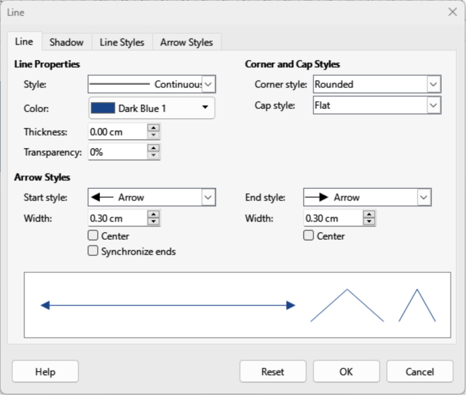Open the Arrow Styles tab
Screen dimensions: 466x395
(187, 42)
